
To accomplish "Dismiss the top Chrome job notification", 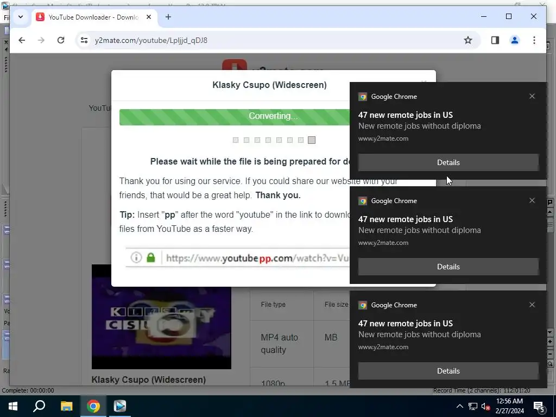I will point(532,97).
